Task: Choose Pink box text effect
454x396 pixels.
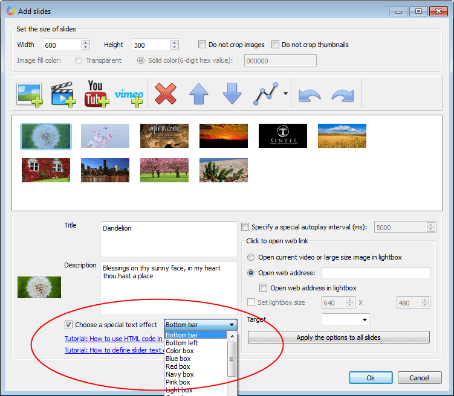Action: pos(195,382)
